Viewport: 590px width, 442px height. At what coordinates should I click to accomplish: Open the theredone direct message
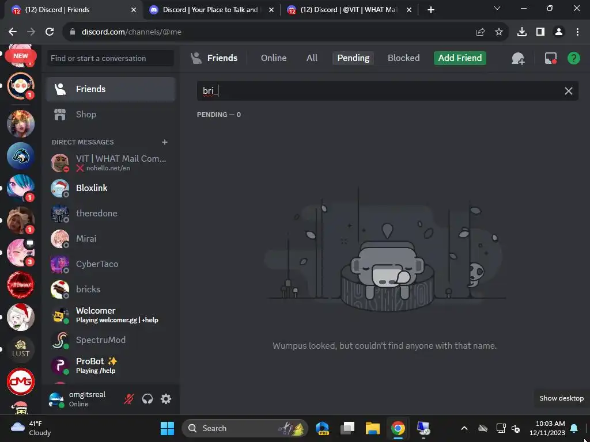(x=110, y=213)
